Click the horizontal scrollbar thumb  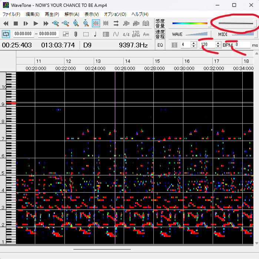point(102,249)
